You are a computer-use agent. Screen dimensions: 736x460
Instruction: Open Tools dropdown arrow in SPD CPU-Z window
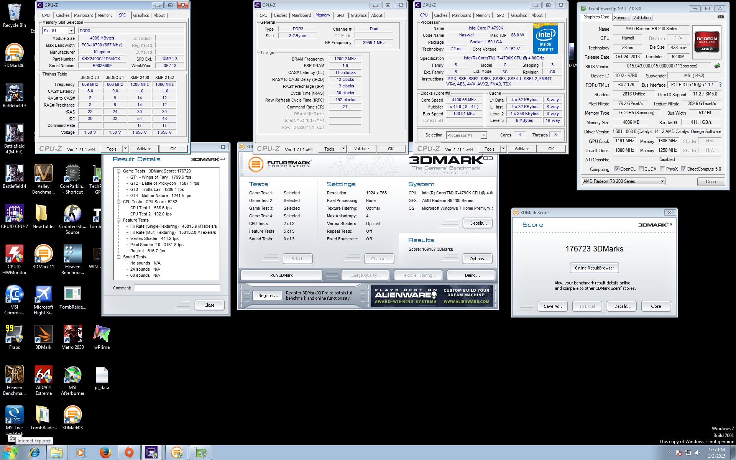pos(125,149)
